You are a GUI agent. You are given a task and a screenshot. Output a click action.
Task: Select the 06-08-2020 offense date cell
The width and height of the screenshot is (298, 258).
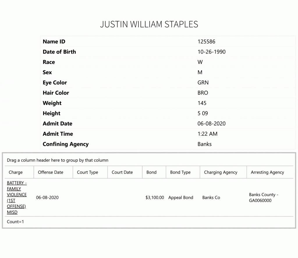47,198
